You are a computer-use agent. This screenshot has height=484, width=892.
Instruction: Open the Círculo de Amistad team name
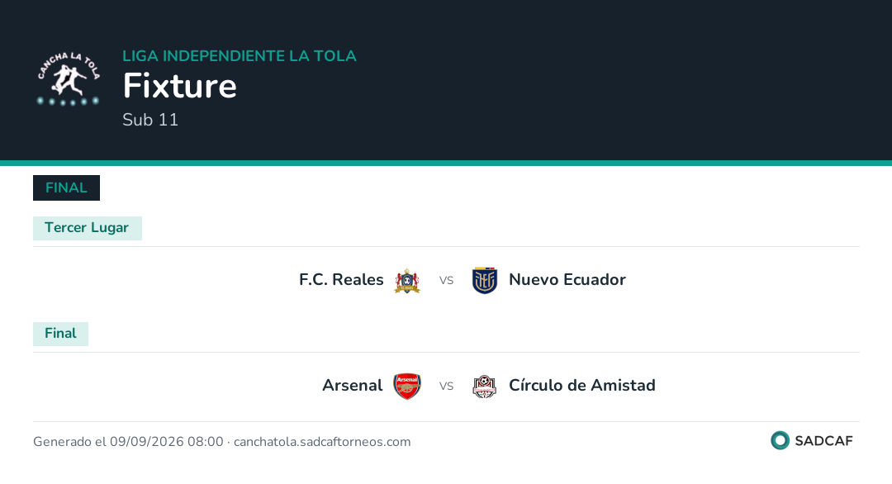582,386
